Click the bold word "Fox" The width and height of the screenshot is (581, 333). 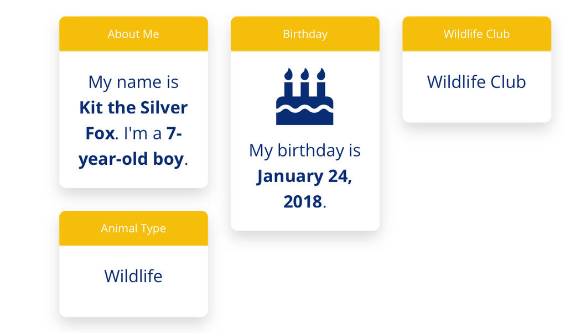click(100, 133)
